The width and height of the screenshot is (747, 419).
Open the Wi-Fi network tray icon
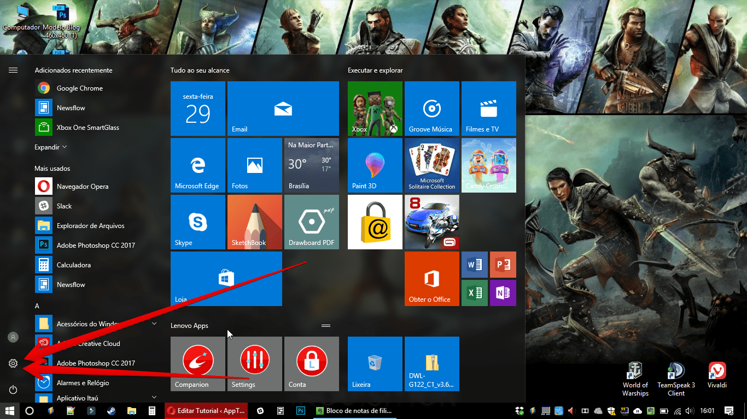[678, 410]
